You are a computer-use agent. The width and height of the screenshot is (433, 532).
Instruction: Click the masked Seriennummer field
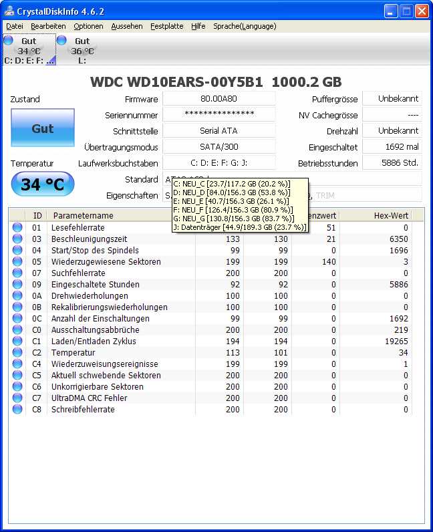[x=219, y=115]
